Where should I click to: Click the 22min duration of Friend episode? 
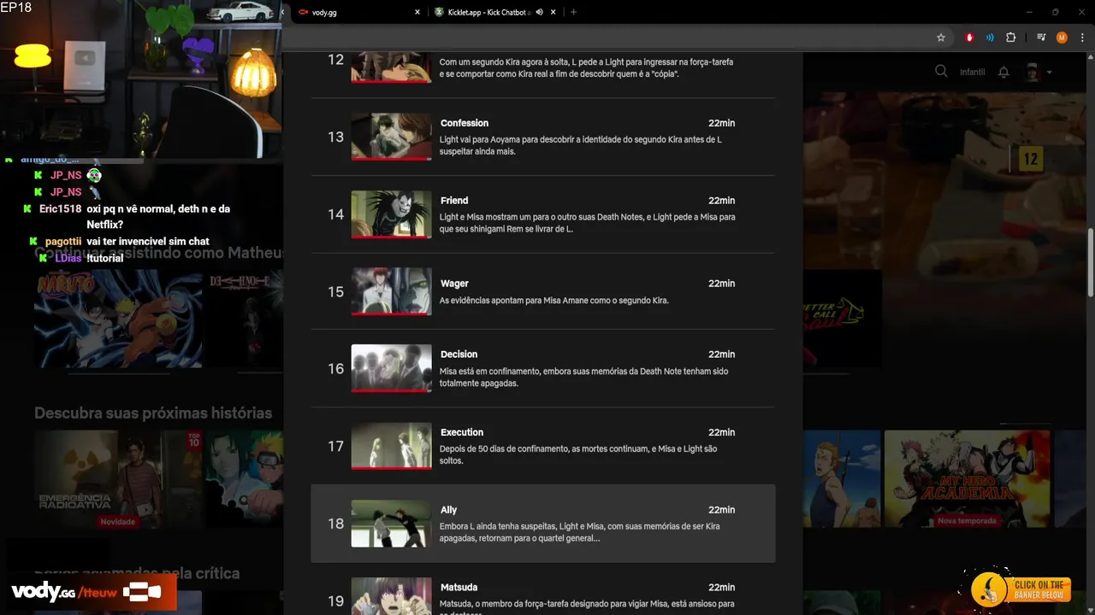point(721,201)
